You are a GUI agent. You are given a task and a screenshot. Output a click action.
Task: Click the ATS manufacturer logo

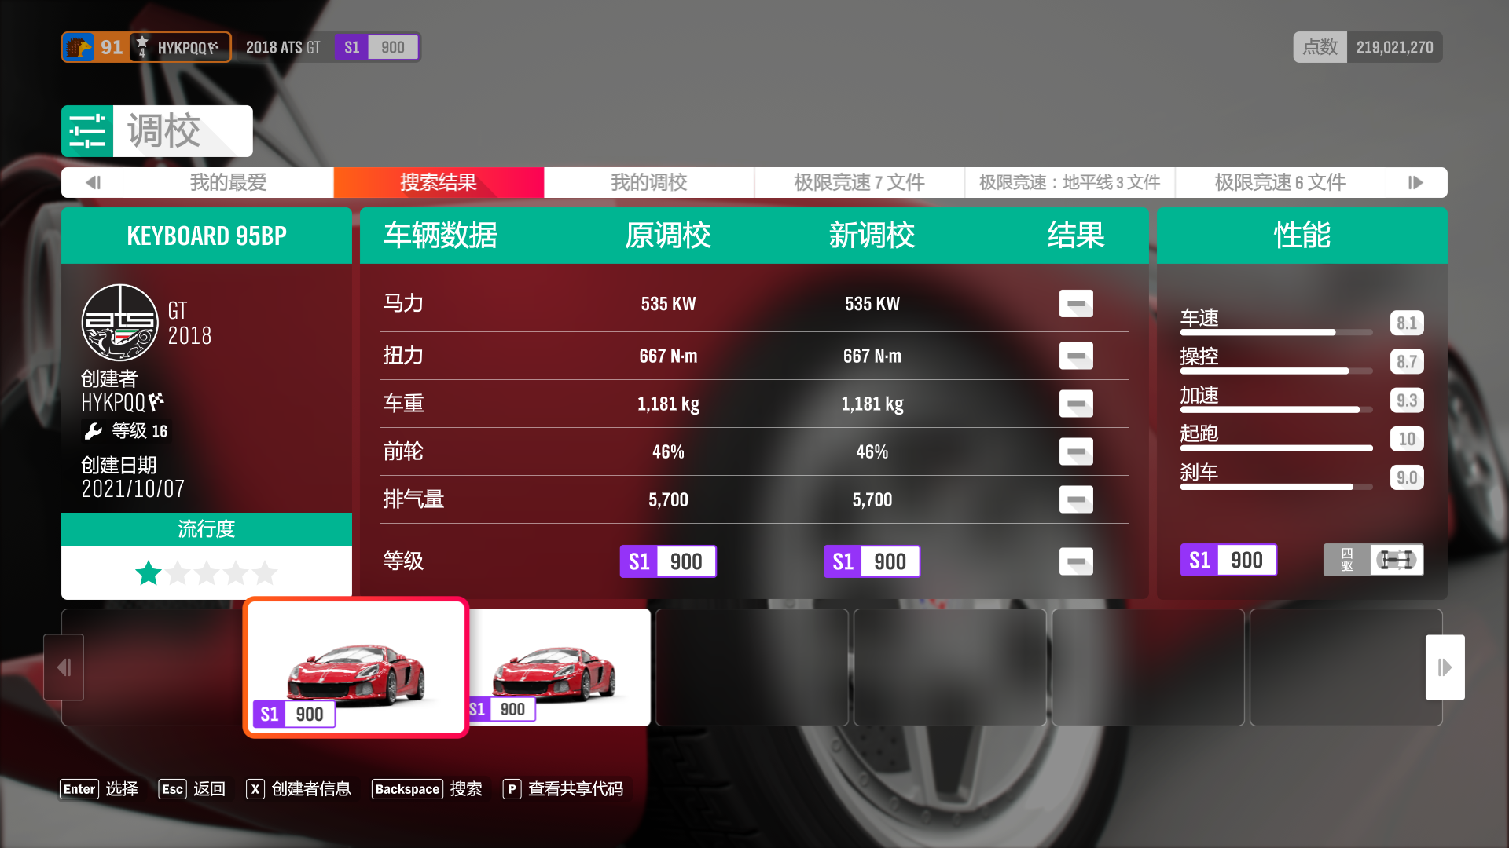coord(120,323)
